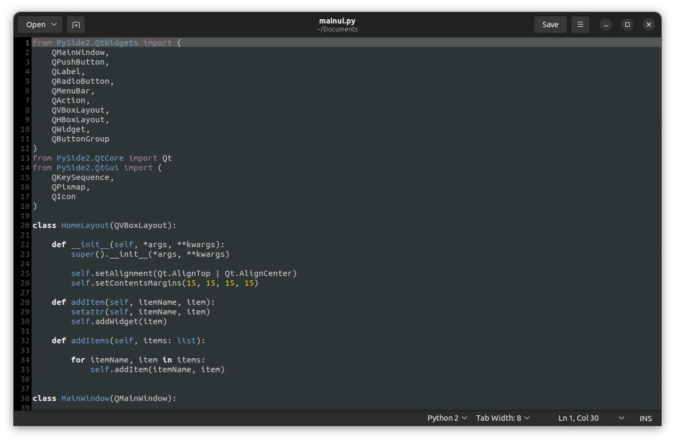The width and height of the screenshot is (675, 441).
Task: Open the Python 2 language selector
Action: 447,418
